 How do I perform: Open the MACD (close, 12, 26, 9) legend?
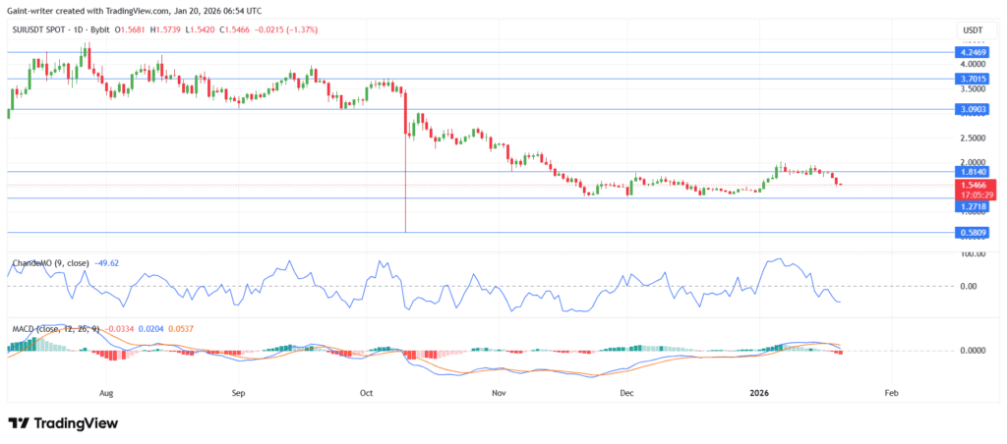pos(58,329)
